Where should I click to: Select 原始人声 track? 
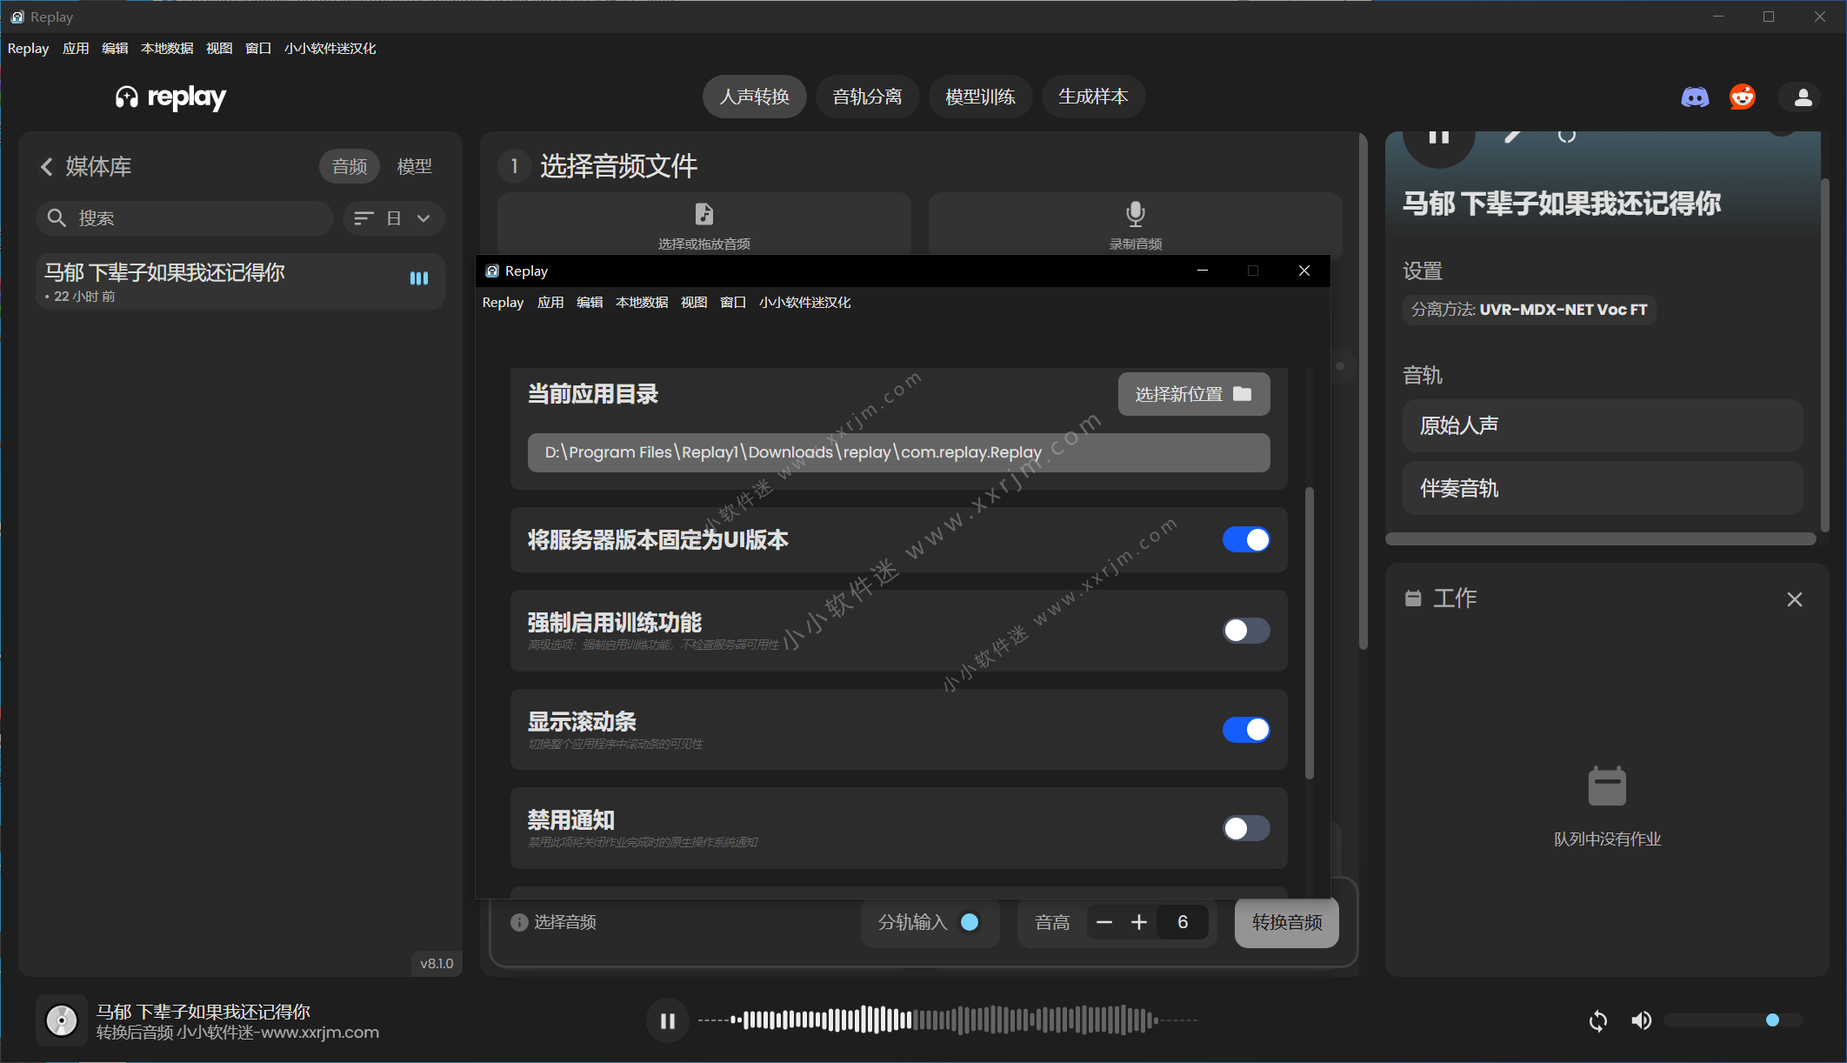coord(1602,425)
